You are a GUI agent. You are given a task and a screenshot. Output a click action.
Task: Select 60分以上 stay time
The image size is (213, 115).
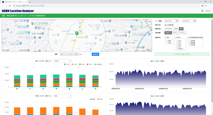183,33
